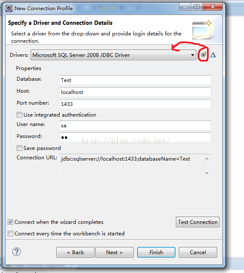Click Finish to complete the wizard
This screenshot has height=273, width=244.
pyautogui.click(x=156, y=252)
